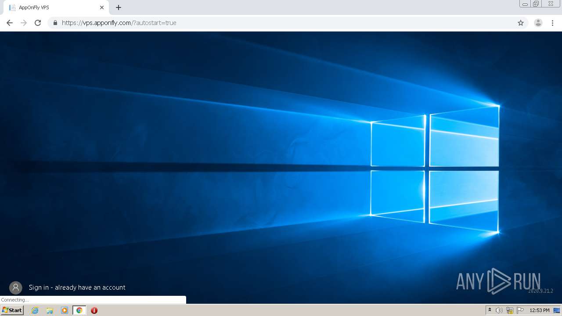562x316 pixels.
Task: Close the AppOnFly VPS tab
Action: 102,7
